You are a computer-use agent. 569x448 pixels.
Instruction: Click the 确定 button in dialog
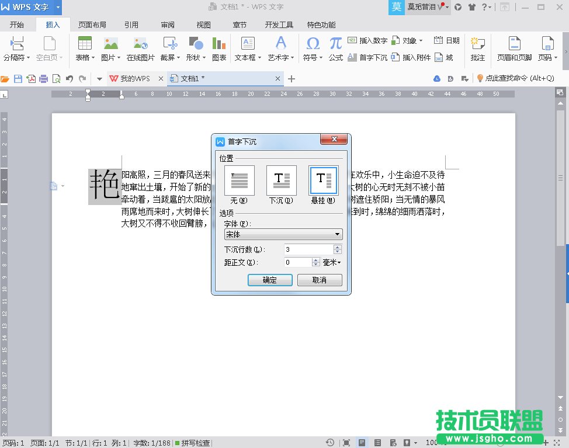pyautogui.click(x=270, y=280)
